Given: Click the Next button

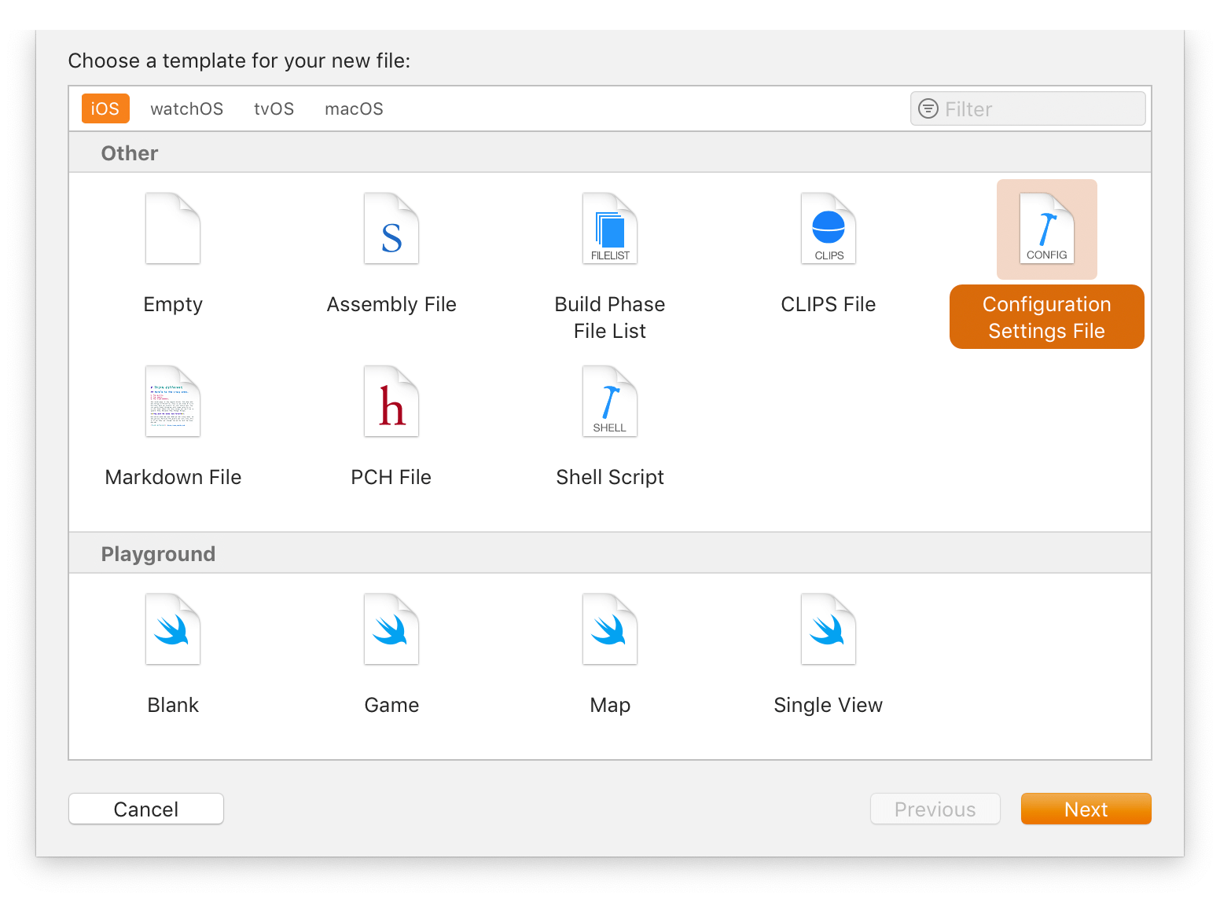Looking at the screenshot, I should [x=1086, y=809].
